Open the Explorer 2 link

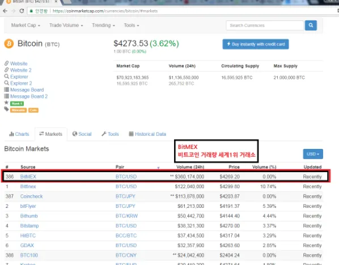point(21,83)
